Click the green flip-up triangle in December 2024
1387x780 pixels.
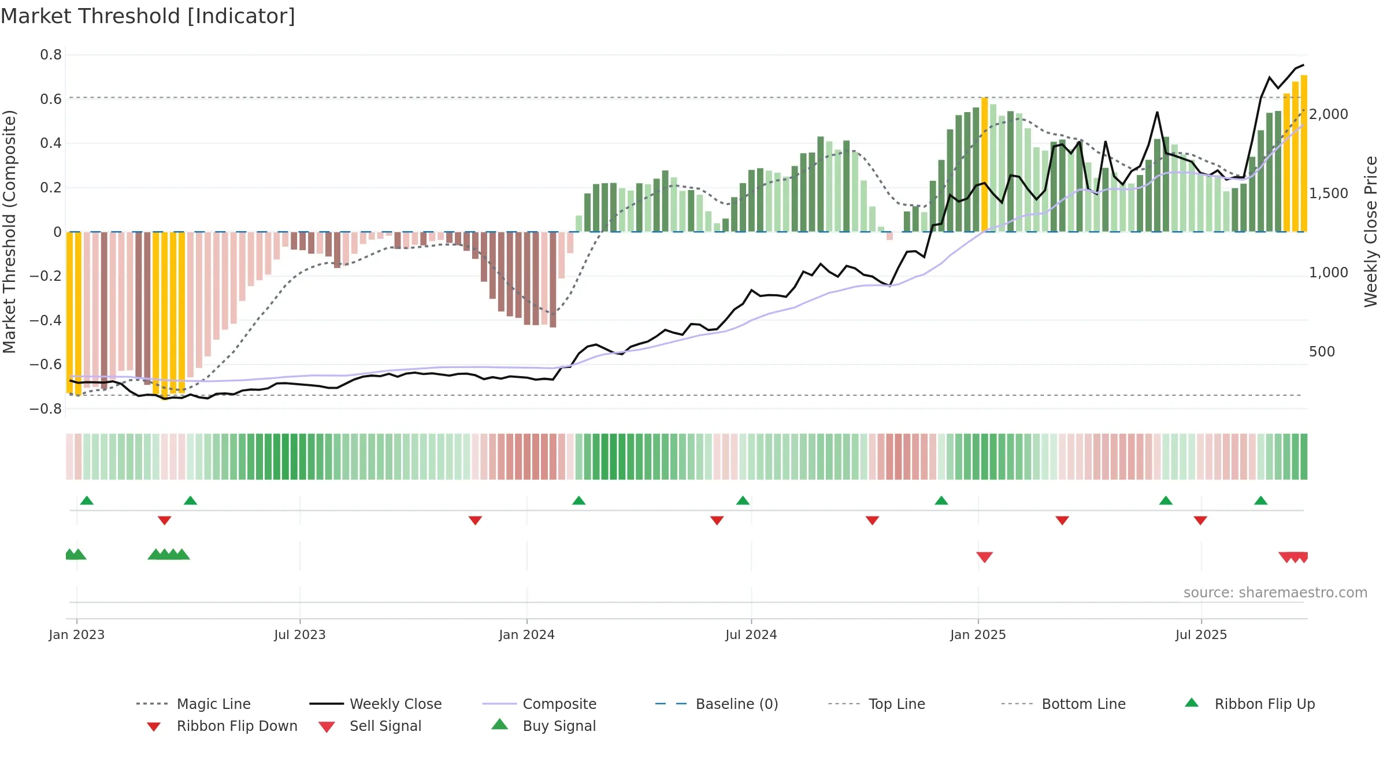click(941, 500)
